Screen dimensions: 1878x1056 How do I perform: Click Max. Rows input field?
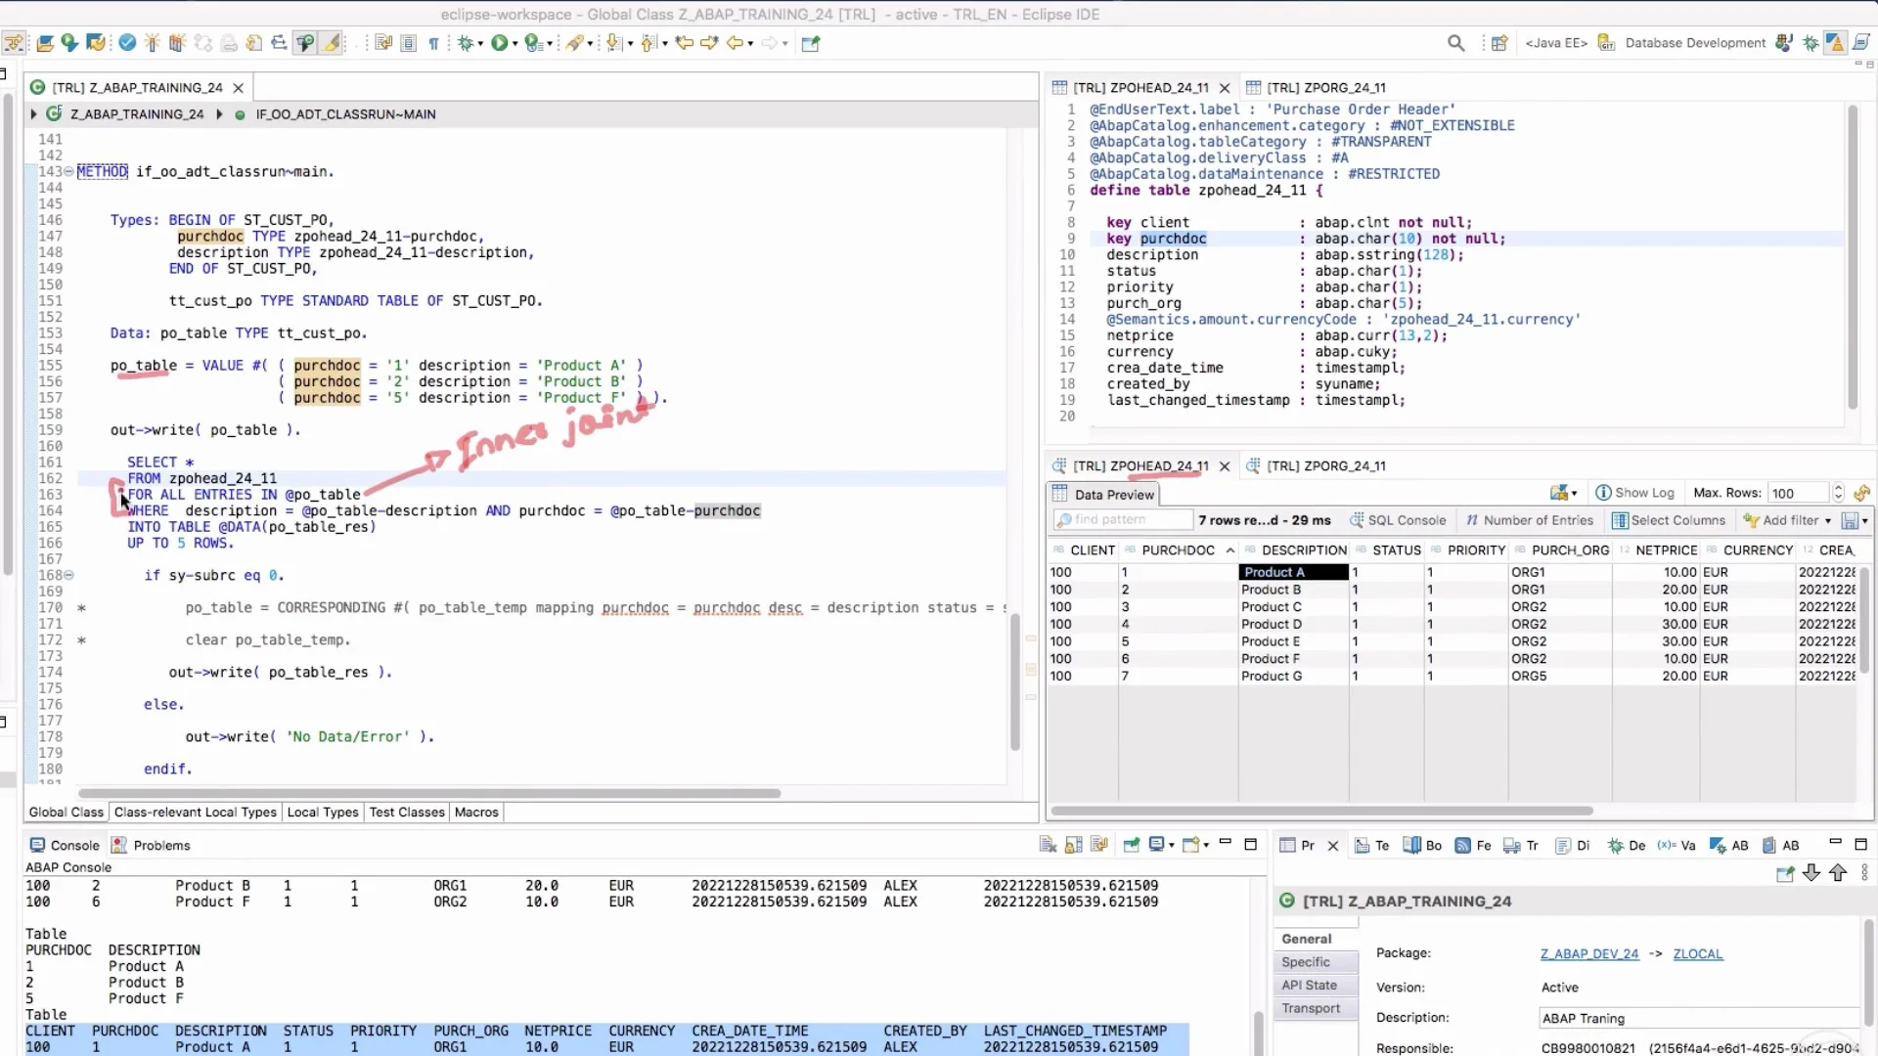pos(1798,493)
